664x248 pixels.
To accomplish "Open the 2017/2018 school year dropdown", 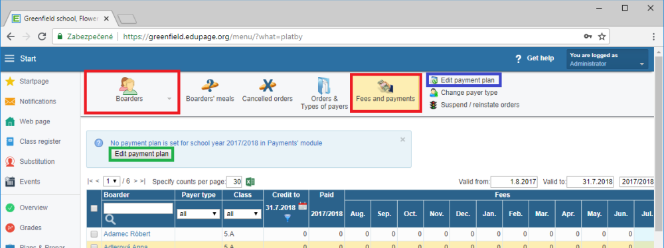I will pos(637,182).
